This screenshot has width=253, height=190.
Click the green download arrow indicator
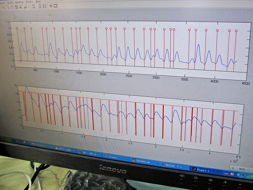[233, 168]
